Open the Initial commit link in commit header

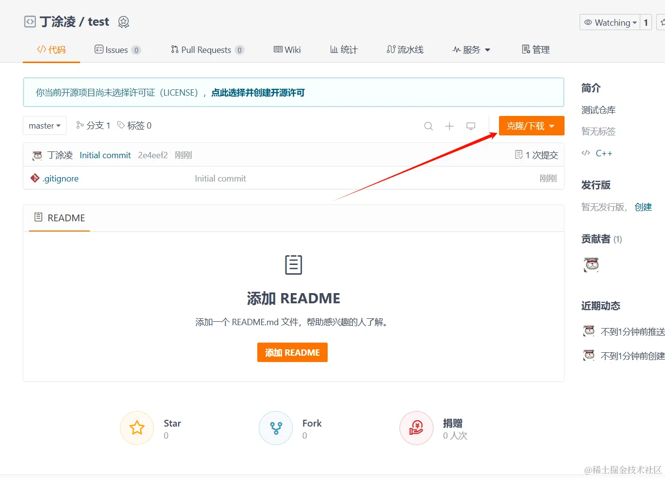tap(105, 155)
